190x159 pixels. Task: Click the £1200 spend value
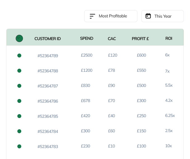click(x=87, y=70)
